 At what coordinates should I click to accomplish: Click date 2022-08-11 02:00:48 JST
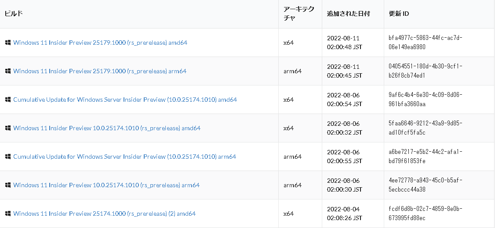click(x=344, y=43)
